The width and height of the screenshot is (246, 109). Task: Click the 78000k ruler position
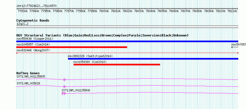point(104,11)
